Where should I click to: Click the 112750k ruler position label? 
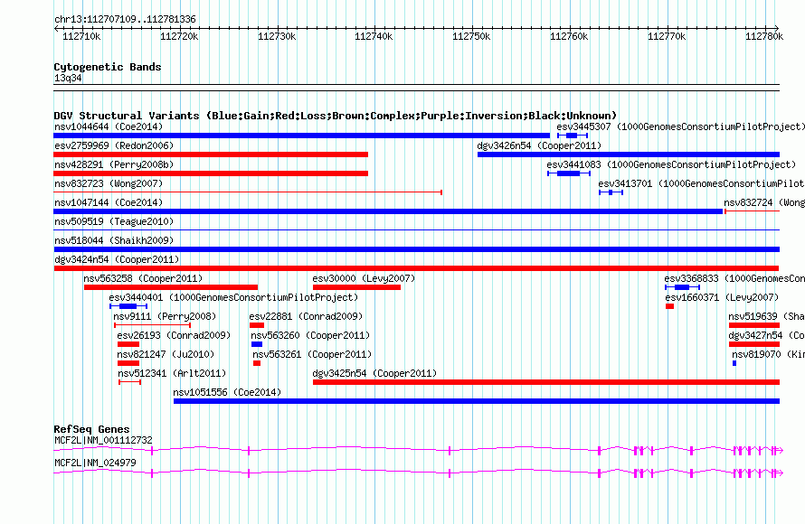click(x=471, y=36)
